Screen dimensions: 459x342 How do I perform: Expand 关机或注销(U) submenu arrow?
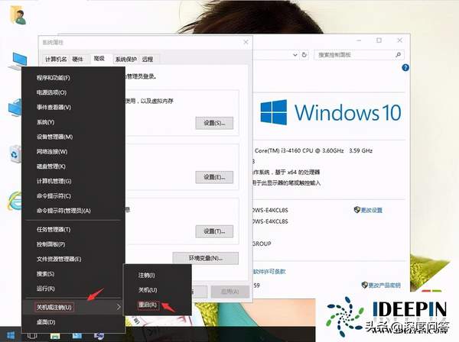pos(118,307)
